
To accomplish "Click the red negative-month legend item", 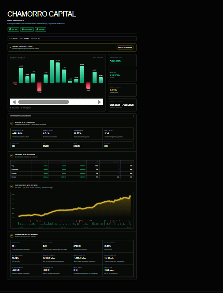I will [26, 108].
